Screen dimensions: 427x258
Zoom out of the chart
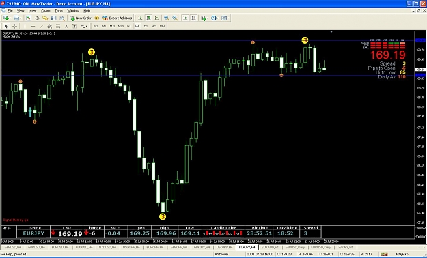pyautogui.click(x=175, y=18)
